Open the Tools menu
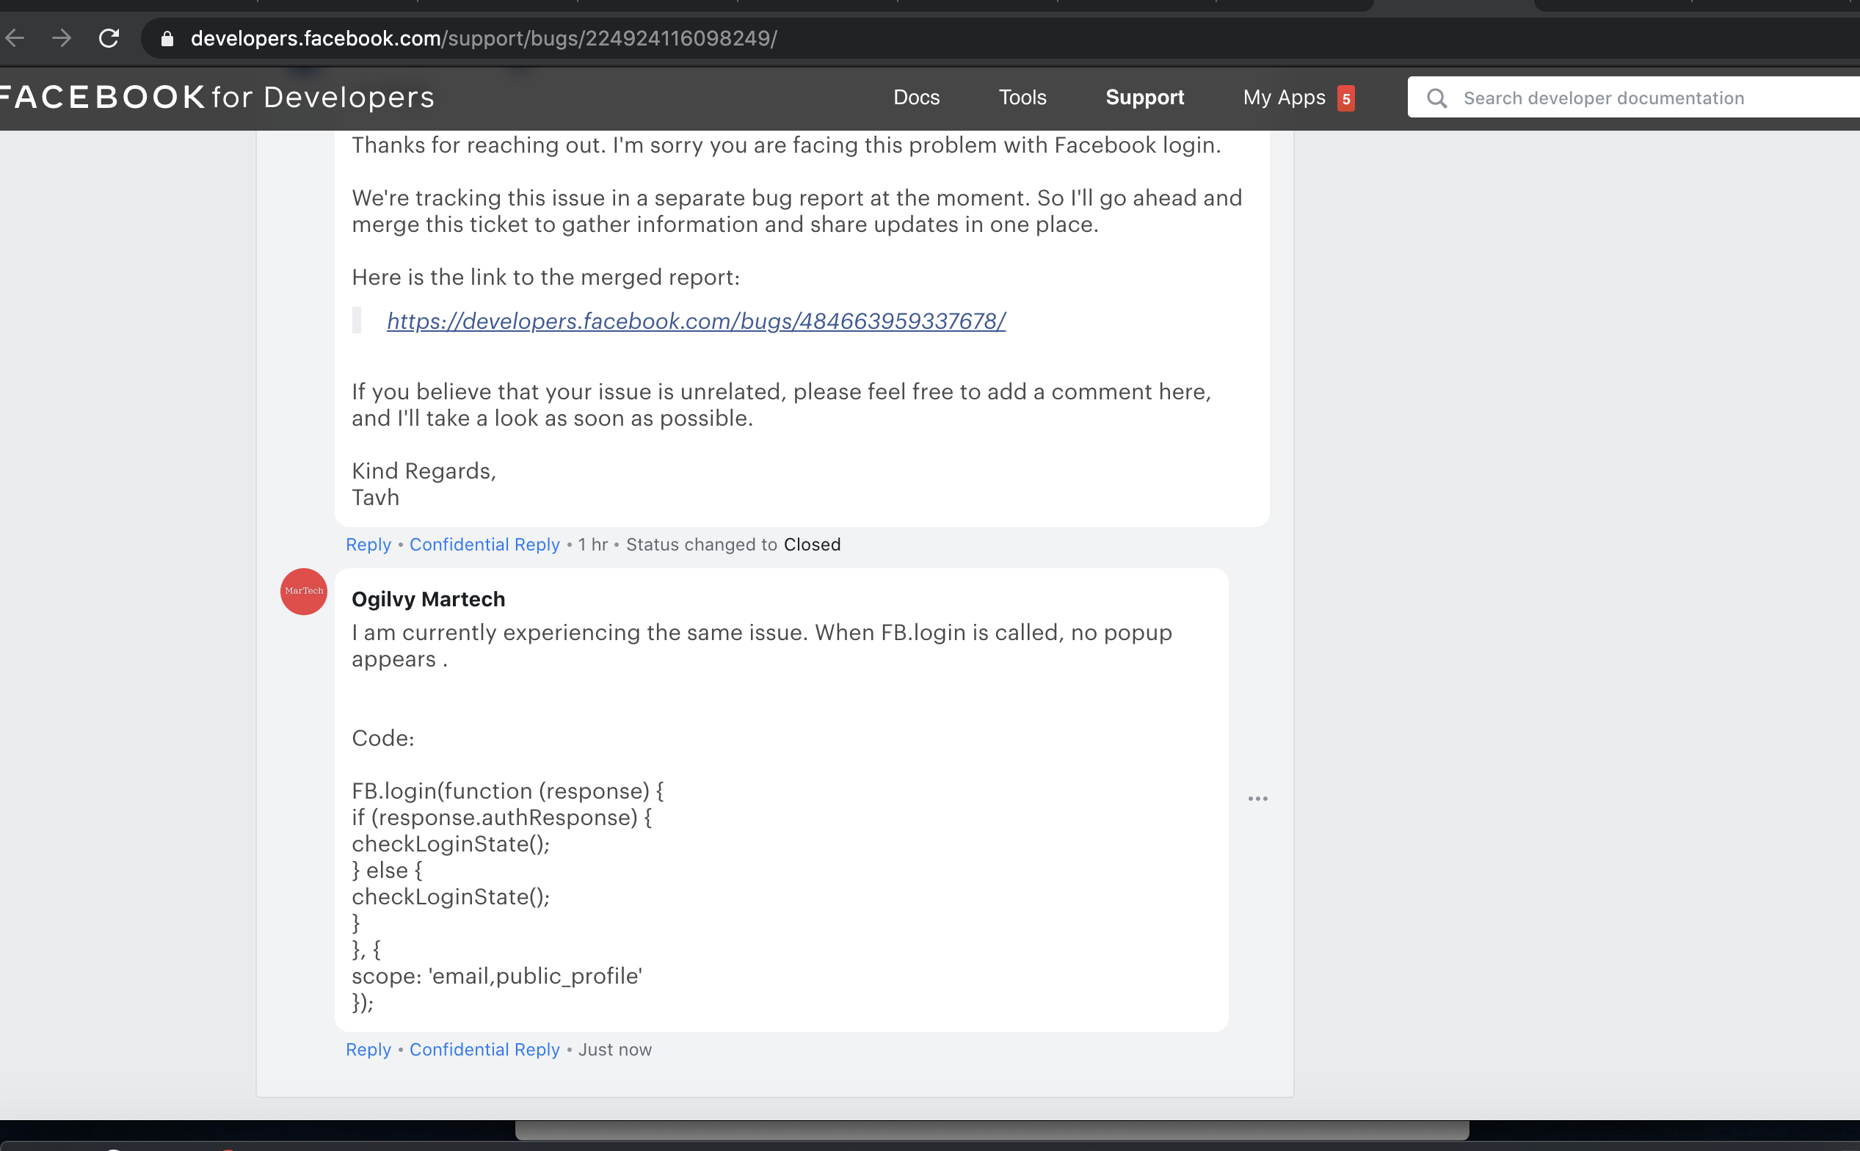1860x1151 pixels. click(x=1022, y=98)
